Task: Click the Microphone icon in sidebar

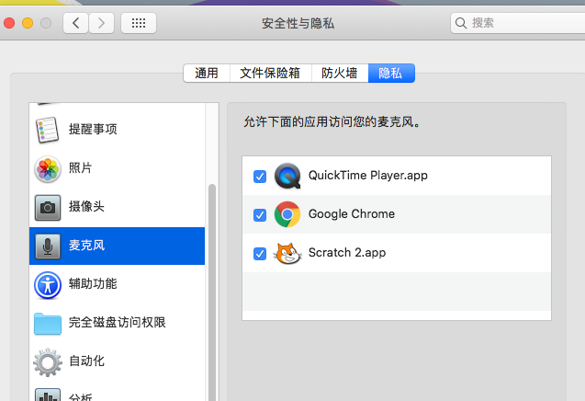Action: [48, 246]
